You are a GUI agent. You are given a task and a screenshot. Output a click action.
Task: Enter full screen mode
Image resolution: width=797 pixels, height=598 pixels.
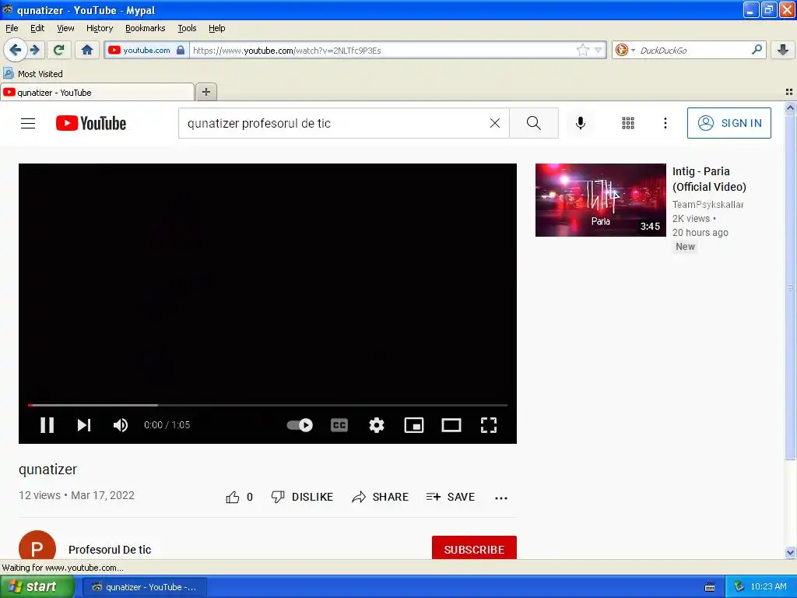[x=489, y=425]
